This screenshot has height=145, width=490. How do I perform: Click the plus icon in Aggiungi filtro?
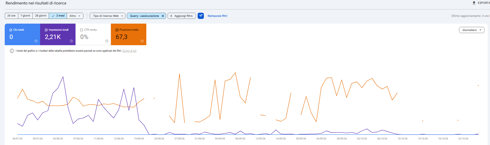tap(171, 16)
